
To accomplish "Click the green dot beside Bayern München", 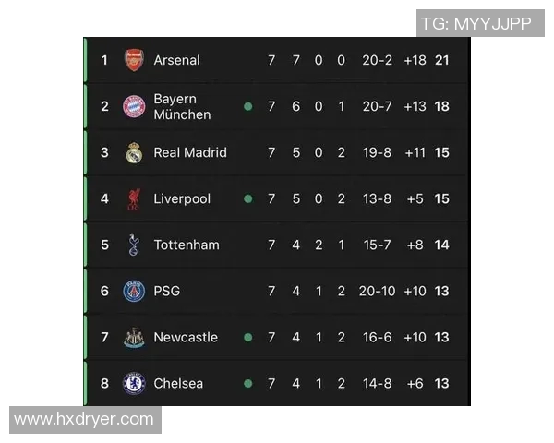I will pos(247,106).
